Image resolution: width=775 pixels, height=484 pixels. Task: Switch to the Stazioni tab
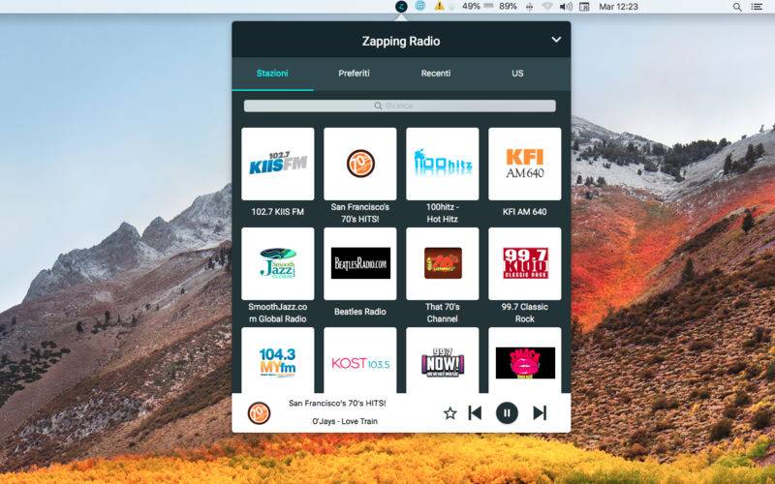pos(272,74)
